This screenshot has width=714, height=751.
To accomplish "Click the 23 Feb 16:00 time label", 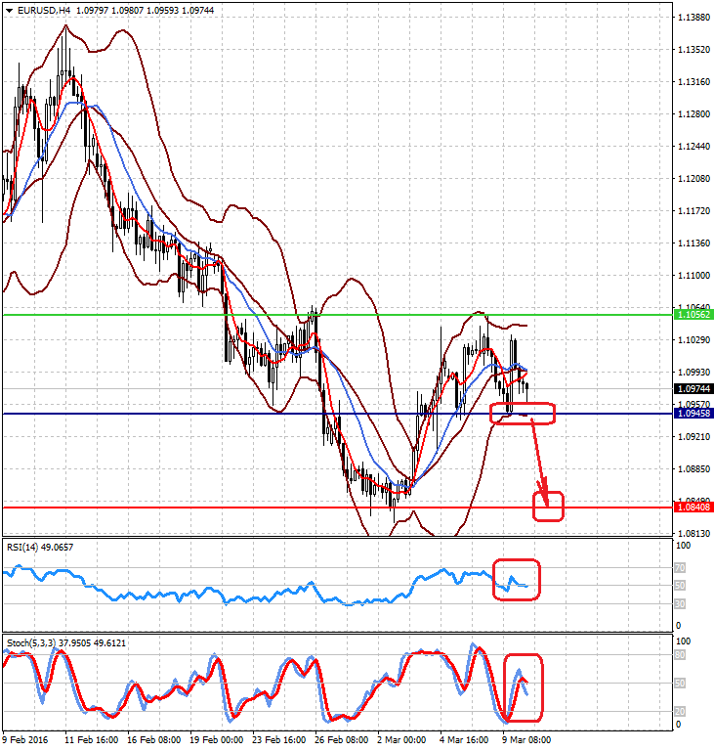I will click(x=279, y=740).
